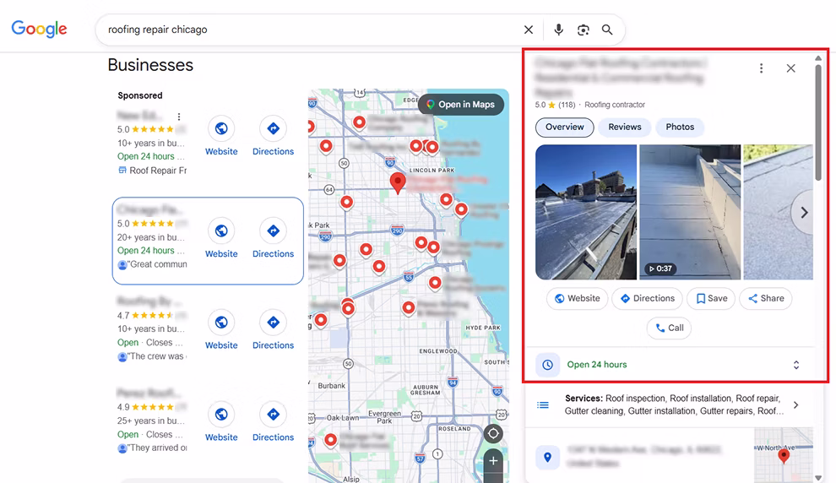Start voice search with microphone icon
The height and width of the screenshot is (483, 836).
[x=558, y=30]
